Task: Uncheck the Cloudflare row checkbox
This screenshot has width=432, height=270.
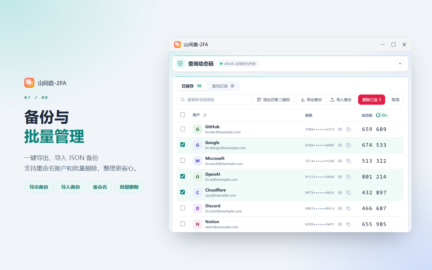Action: (183, 192)
